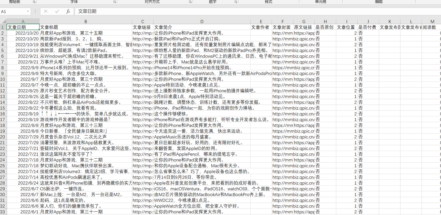Click the Select All corner triangle
Viewport: 441px width, 215px height.
(x=3, y=21)
